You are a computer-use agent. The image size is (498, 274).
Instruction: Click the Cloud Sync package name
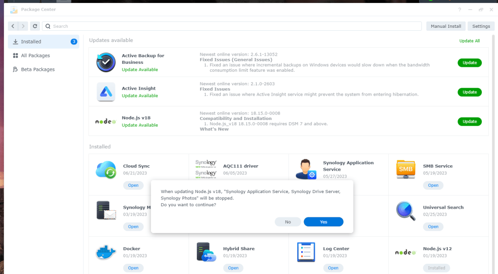136,166
